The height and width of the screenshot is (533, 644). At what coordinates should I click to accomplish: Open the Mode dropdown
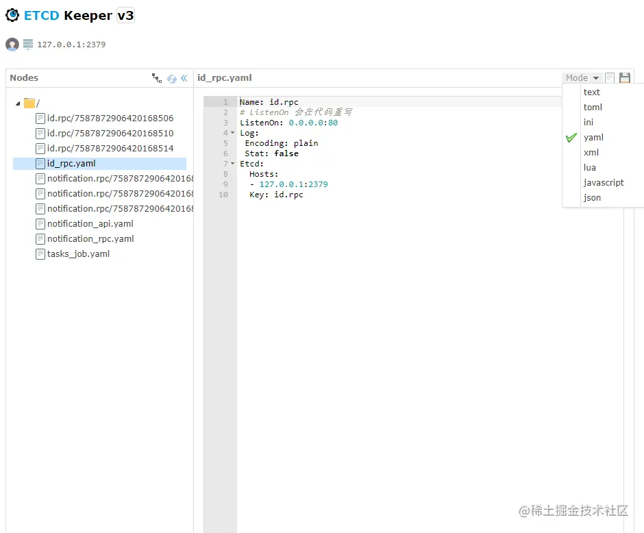point(582,77)
